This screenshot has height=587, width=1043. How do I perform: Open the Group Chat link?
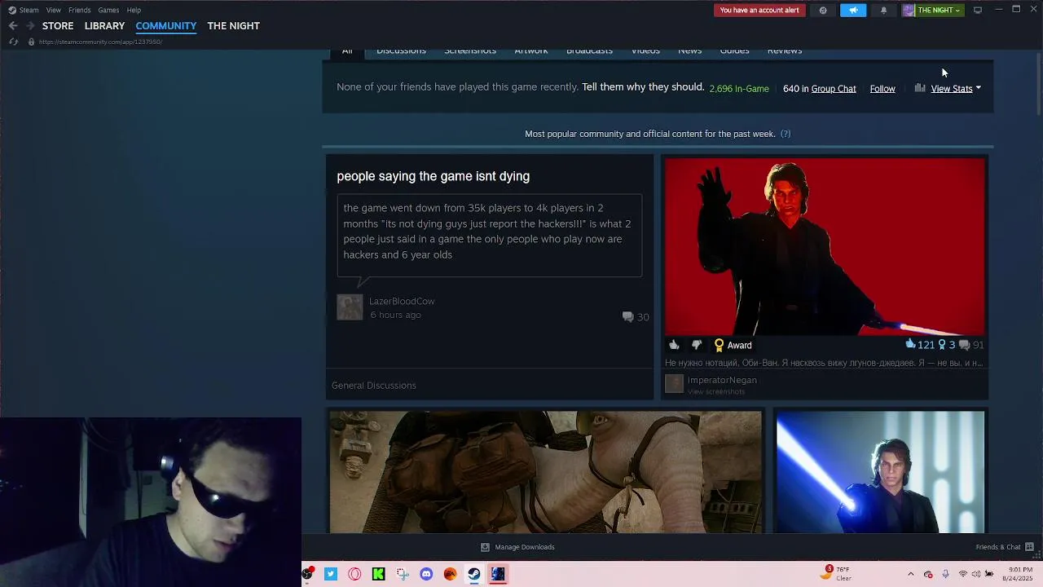[x=834, y=89]
